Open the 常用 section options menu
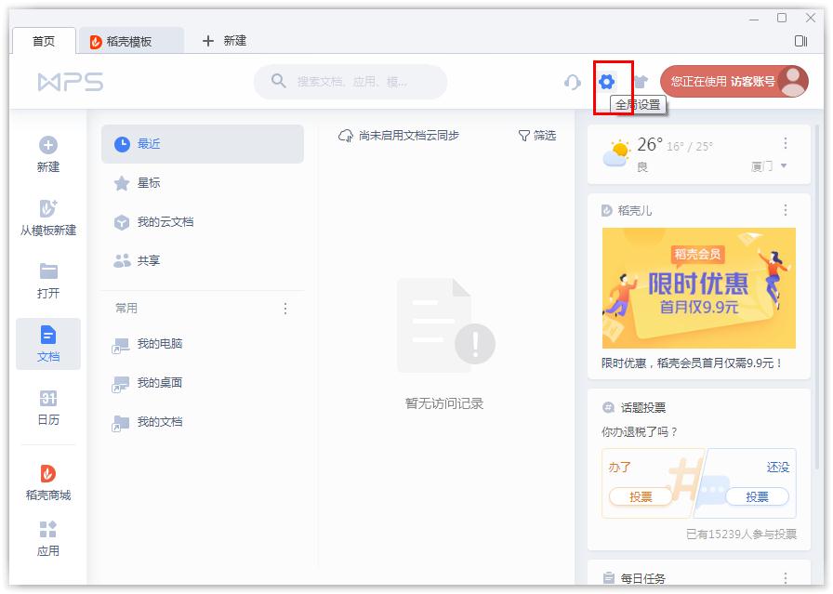Image resolution: width=833 pixels, height=594 pixels. coord(285,308)
